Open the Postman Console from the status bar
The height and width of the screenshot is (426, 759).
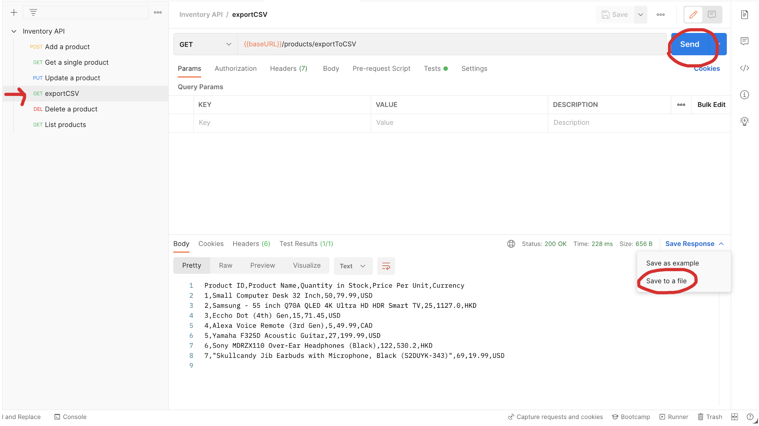point(71,417)
